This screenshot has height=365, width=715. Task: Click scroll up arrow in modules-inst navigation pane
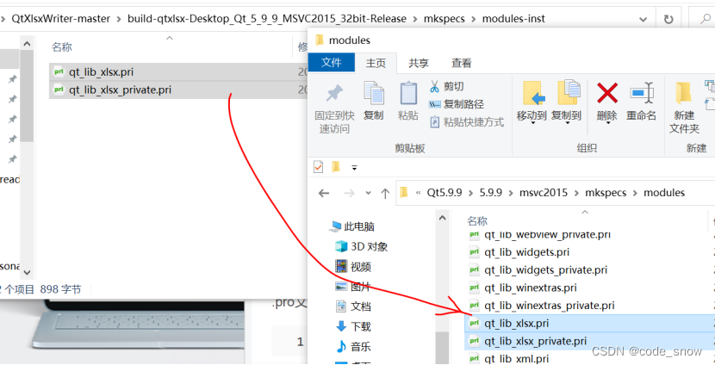pos(27,44)
